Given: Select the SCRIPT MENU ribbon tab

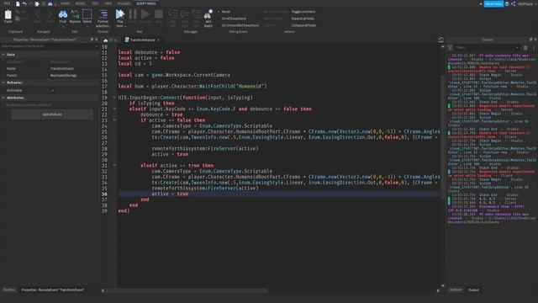Looking at the screenshot, I should [x=145, y=3].
